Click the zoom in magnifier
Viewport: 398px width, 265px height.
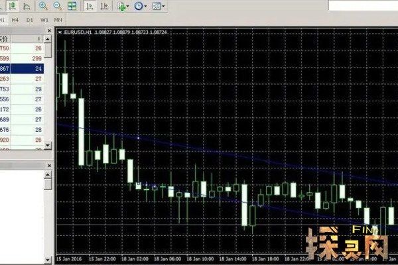(x=43, y=6)
